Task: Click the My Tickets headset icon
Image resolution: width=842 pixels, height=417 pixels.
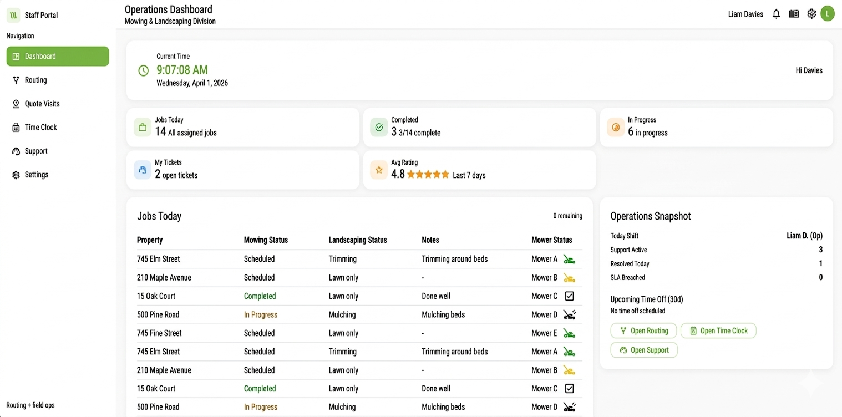Action: point(143,170)
